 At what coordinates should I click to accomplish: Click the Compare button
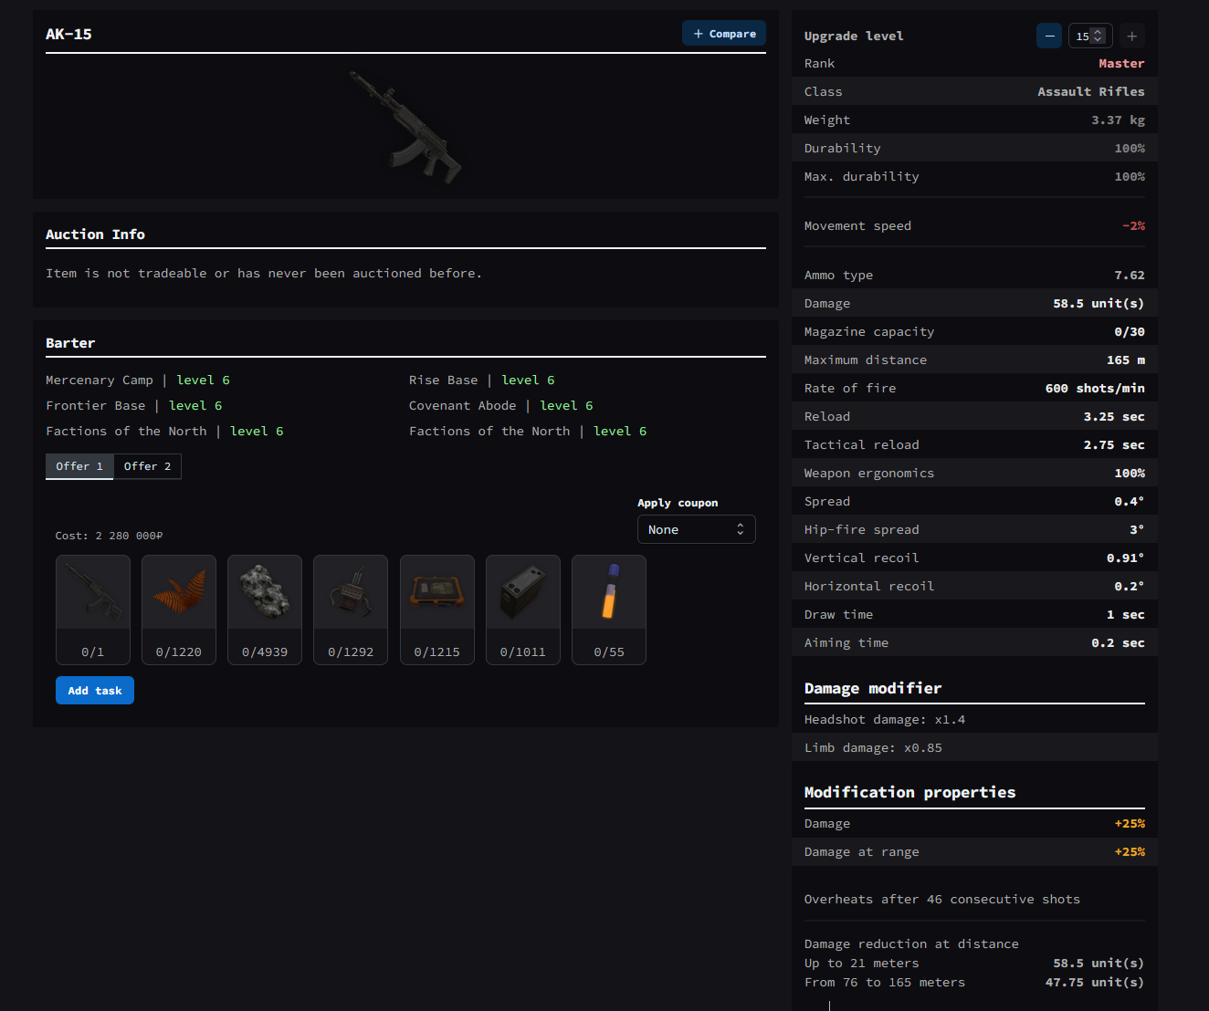pyautogui.click(x=724, y=34)
